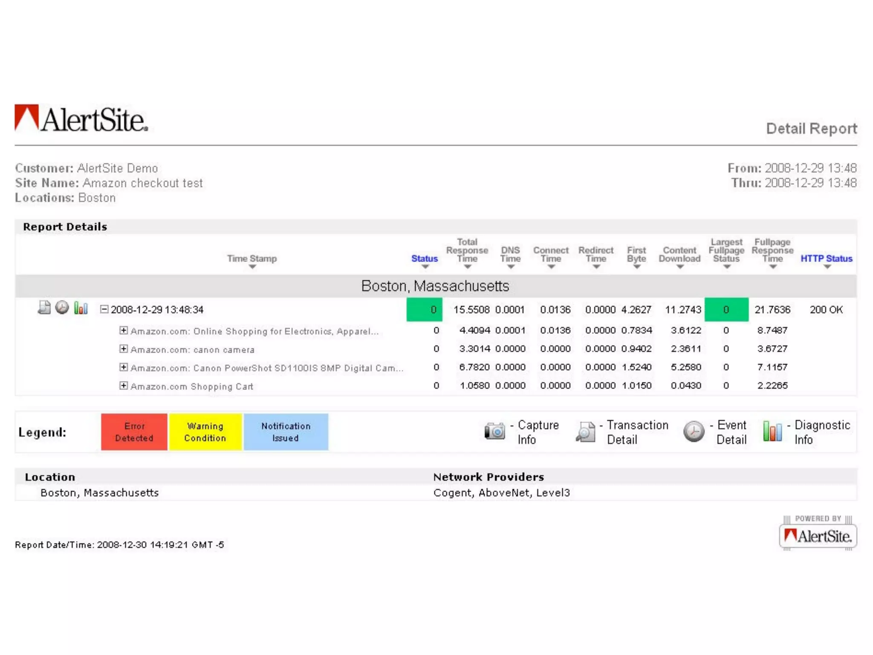Sort by Time Stamp column arrow
873x655 pixels.
(252, 267)
